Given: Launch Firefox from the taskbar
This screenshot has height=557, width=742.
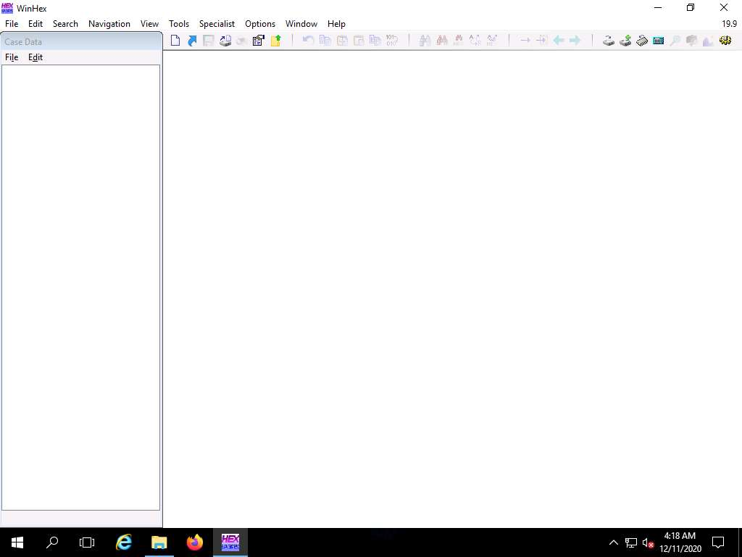Looking at the screenshot, I should [x=194, y=542].
